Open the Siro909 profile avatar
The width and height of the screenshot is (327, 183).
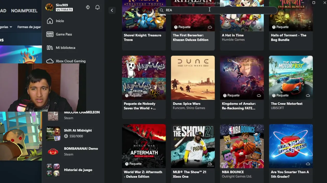tap(49, 7)
